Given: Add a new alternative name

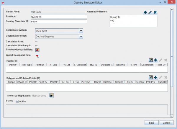Looking at the screenshot, I should [x=145, y=12].
